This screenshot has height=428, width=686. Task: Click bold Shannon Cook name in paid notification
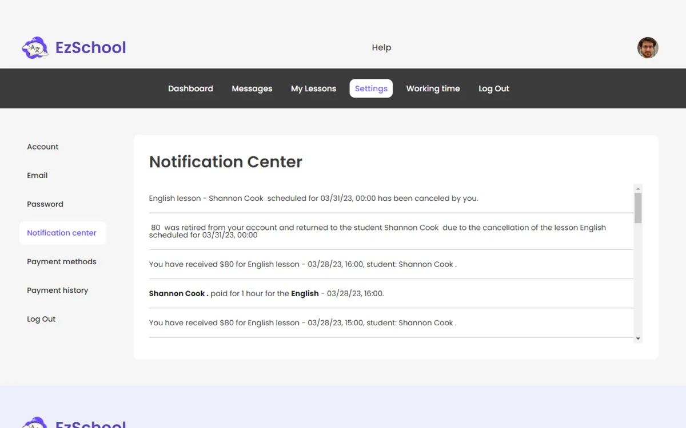click(x=178, y=293)
